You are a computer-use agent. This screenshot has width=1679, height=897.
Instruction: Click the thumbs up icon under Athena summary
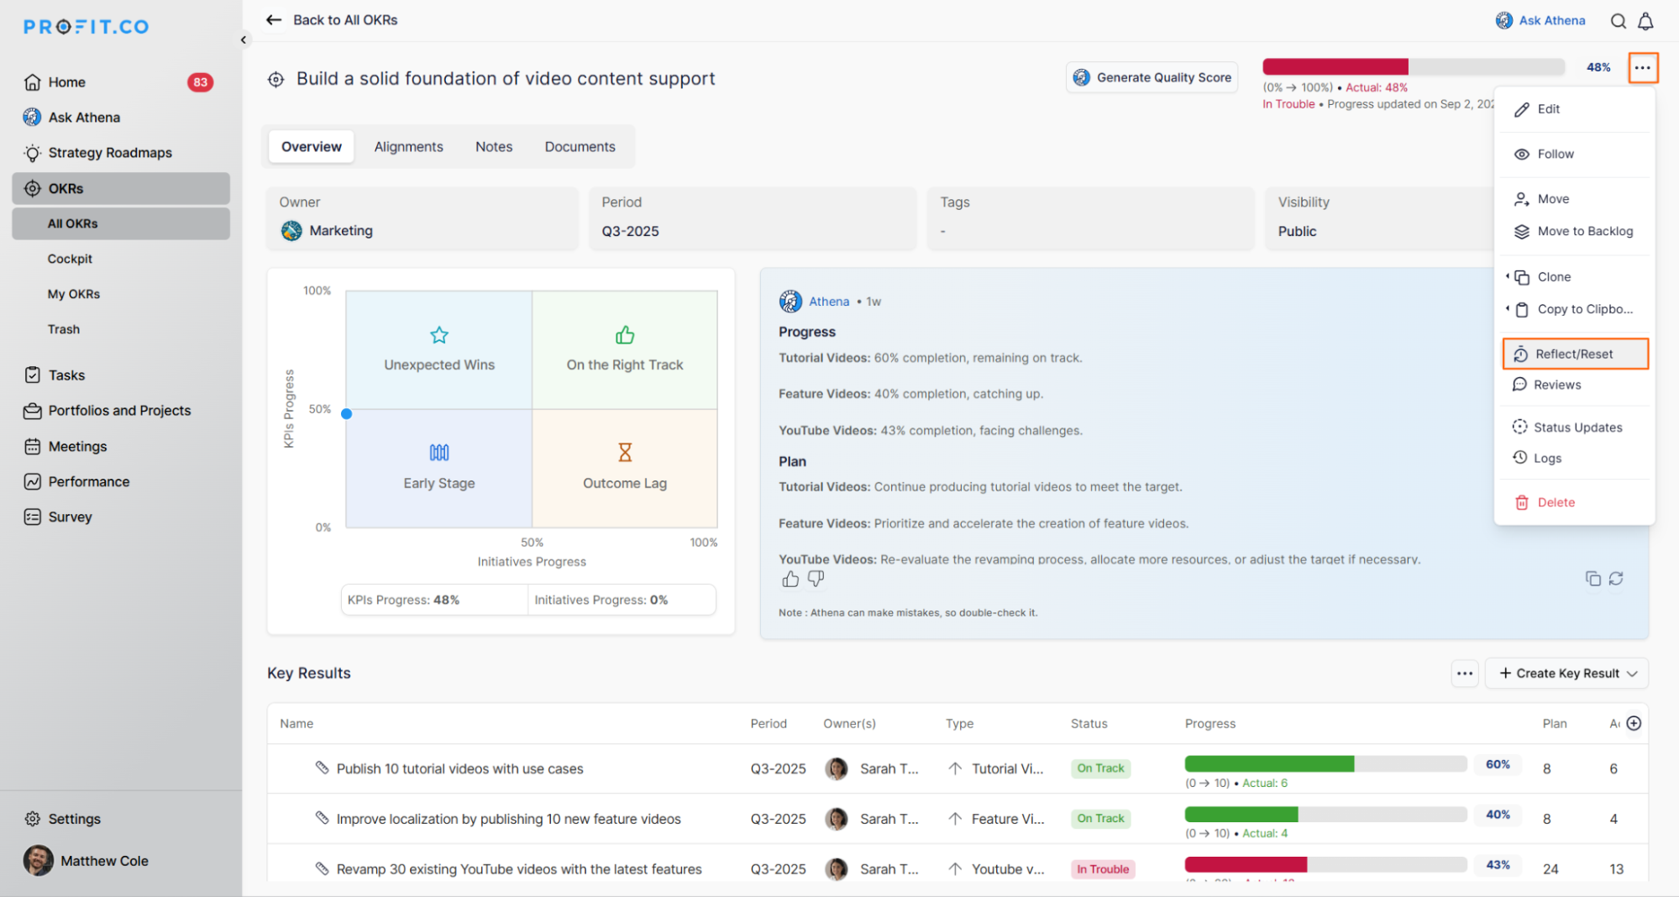(790, 579)
